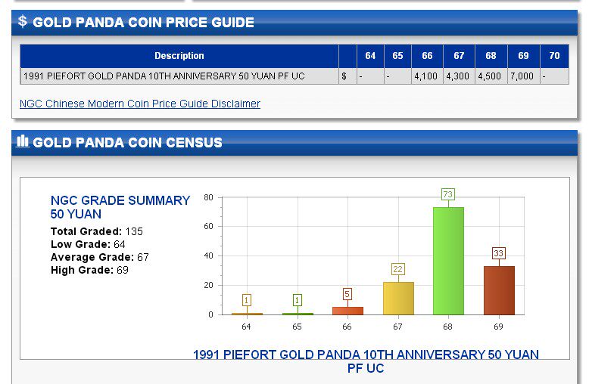The height and width of the screenshot is (384, 589).
Task: Click the grade 69 brown bar in chart
Action: [499, 290]
